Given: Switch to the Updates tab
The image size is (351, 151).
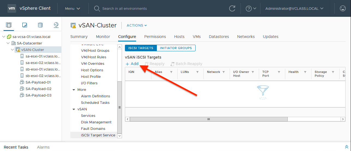Looking at the screenshot, I should 271,37.
